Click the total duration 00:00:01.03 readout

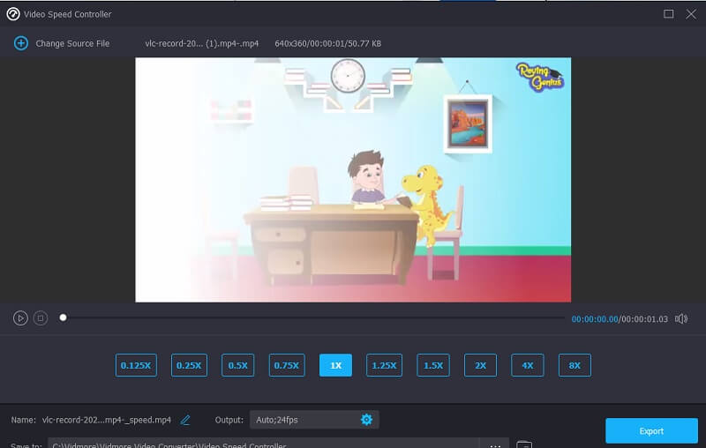645,319
